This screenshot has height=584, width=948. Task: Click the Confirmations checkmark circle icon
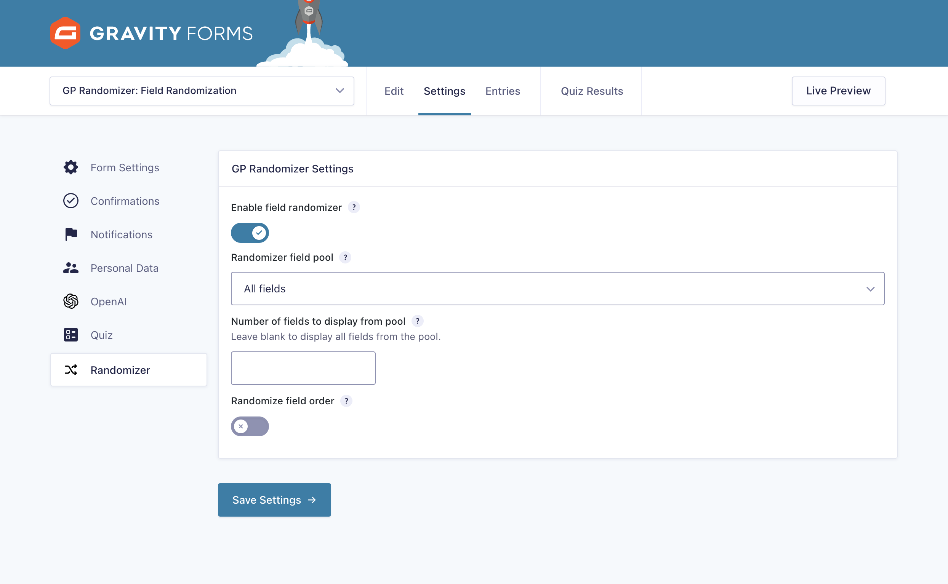pos(71,201)
